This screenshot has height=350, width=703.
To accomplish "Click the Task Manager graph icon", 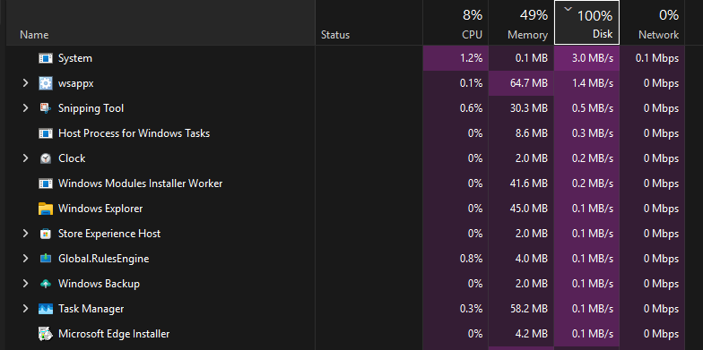I will tap(46, 309).
